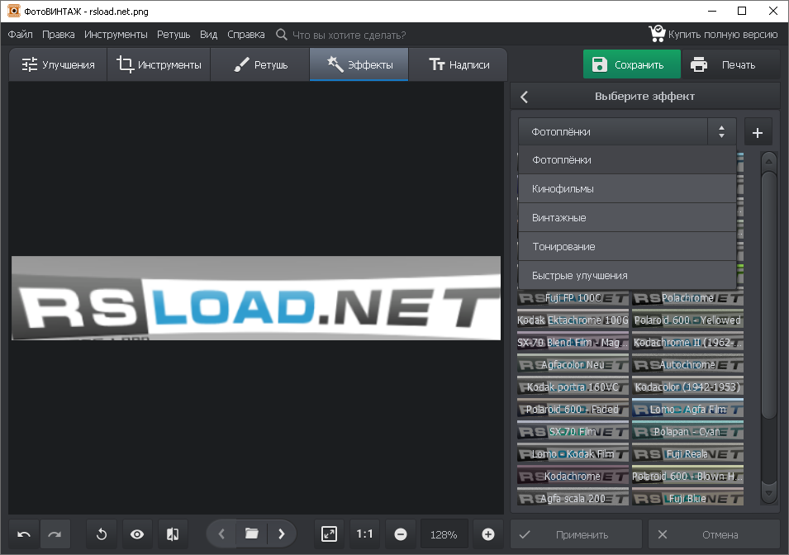
Task: Select the Polaroid 600 - Blown H... effect
Action: pos(688,476)
